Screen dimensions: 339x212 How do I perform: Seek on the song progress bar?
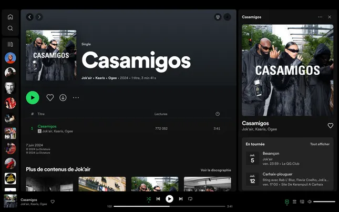(169, 206)
